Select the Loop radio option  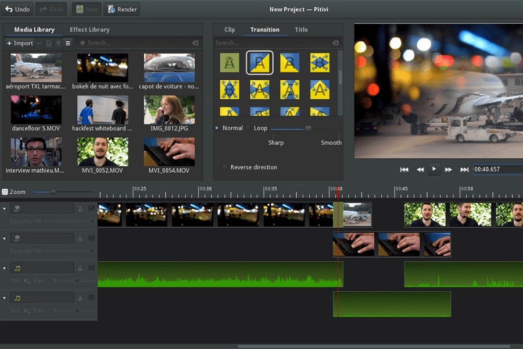tap(248, 128)
